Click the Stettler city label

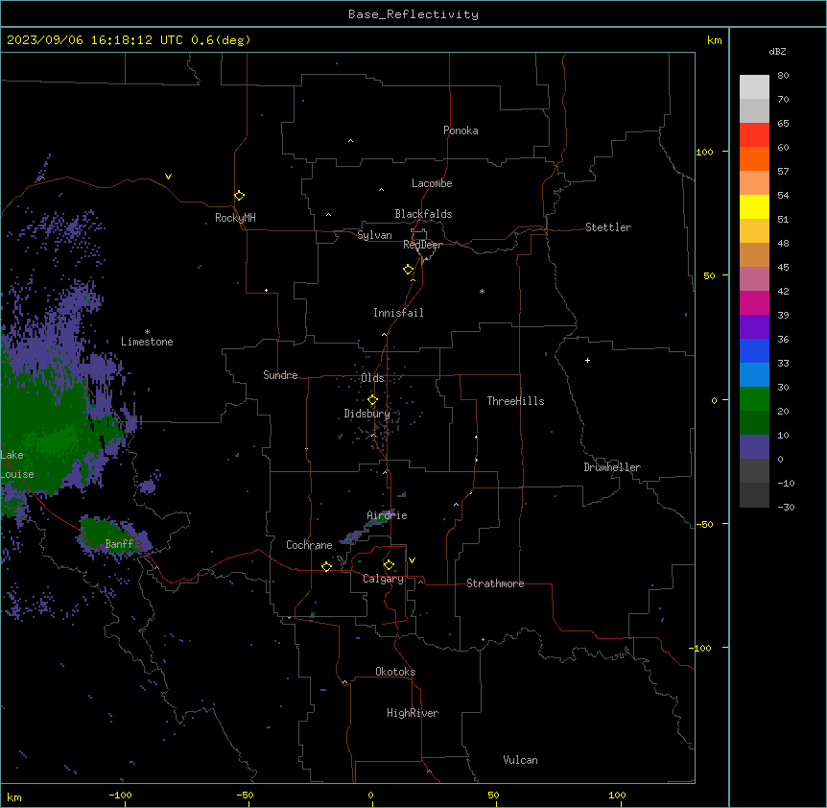(608, 227)
